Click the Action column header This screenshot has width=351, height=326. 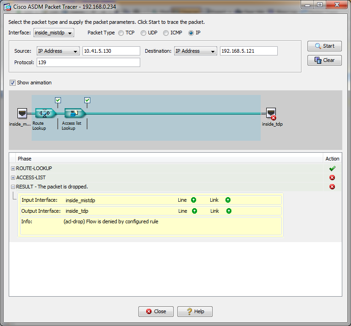pyautogui.click(x=332, y=159)
